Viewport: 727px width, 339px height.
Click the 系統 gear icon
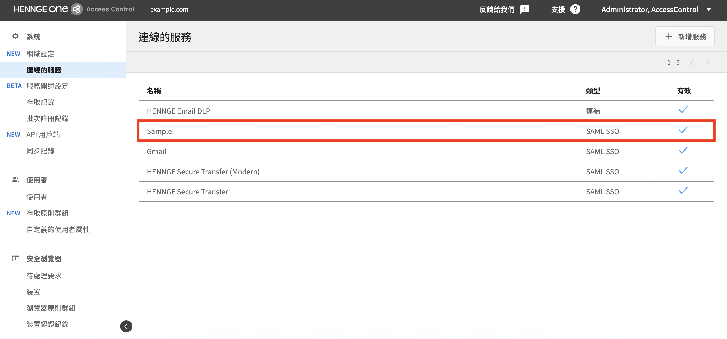[15, 36]
